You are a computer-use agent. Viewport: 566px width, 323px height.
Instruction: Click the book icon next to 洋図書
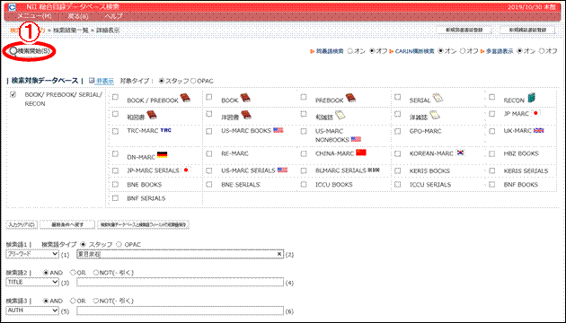coord(246,115)
